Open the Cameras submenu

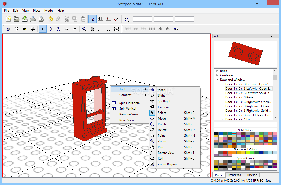129,95
